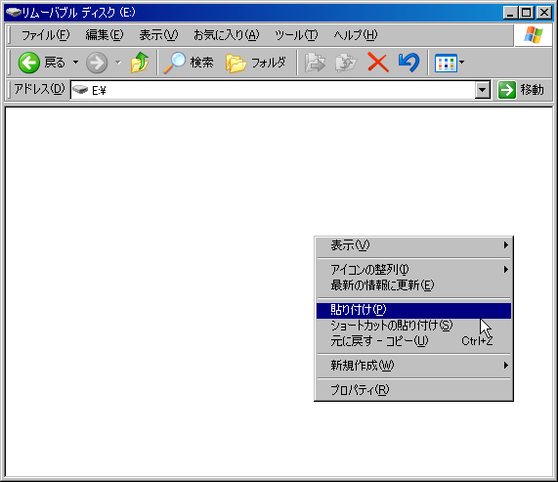Open the Views dropdown button

pyautogui.click(x=450, y=63)
